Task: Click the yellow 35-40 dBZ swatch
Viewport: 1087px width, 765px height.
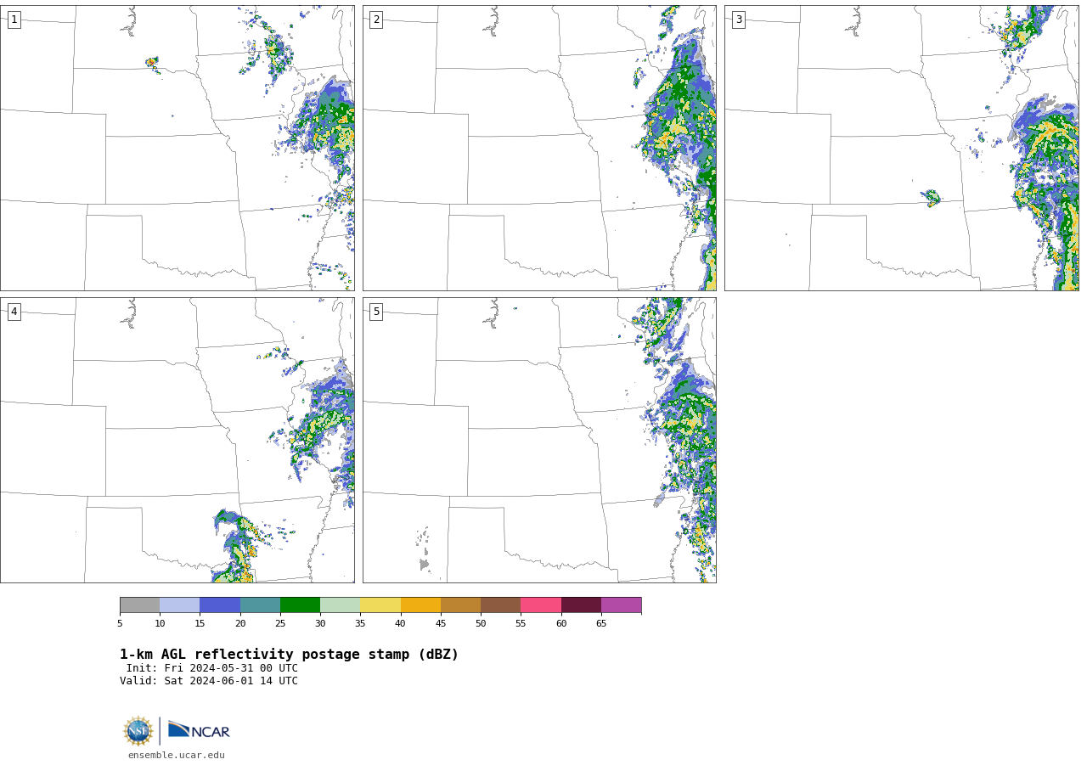Action: pyautogui.click(x=380, y=605)
